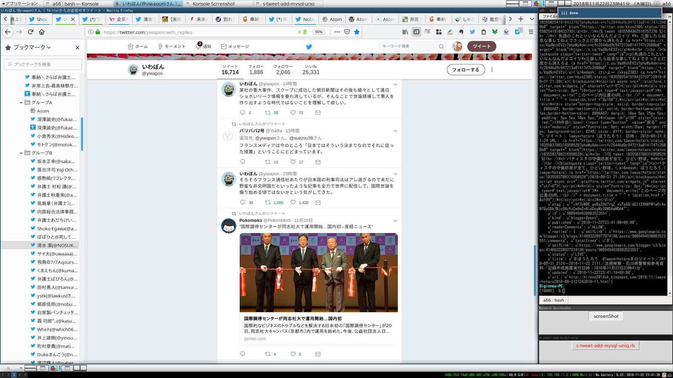
Task: Open the アプリケーション menu
Action: [x=19, y=3]
